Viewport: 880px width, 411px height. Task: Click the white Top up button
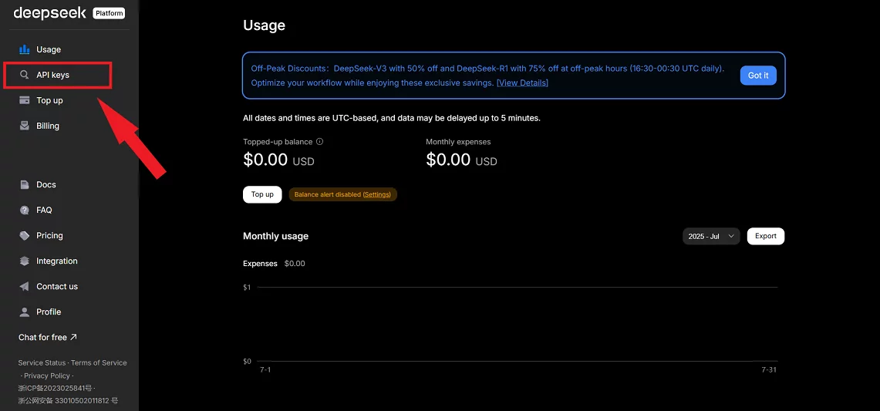pyautogui.click(x=262, y=194)
